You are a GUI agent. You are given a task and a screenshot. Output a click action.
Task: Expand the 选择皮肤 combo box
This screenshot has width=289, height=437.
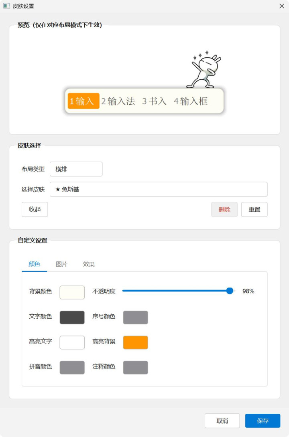(158, 189)
